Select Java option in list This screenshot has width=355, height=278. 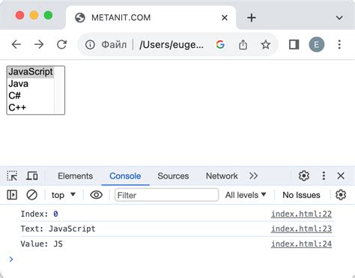pyautogui.click(x=31, y=84)
